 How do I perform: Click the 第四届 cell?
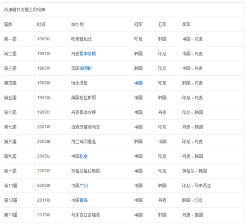point(10,83)
